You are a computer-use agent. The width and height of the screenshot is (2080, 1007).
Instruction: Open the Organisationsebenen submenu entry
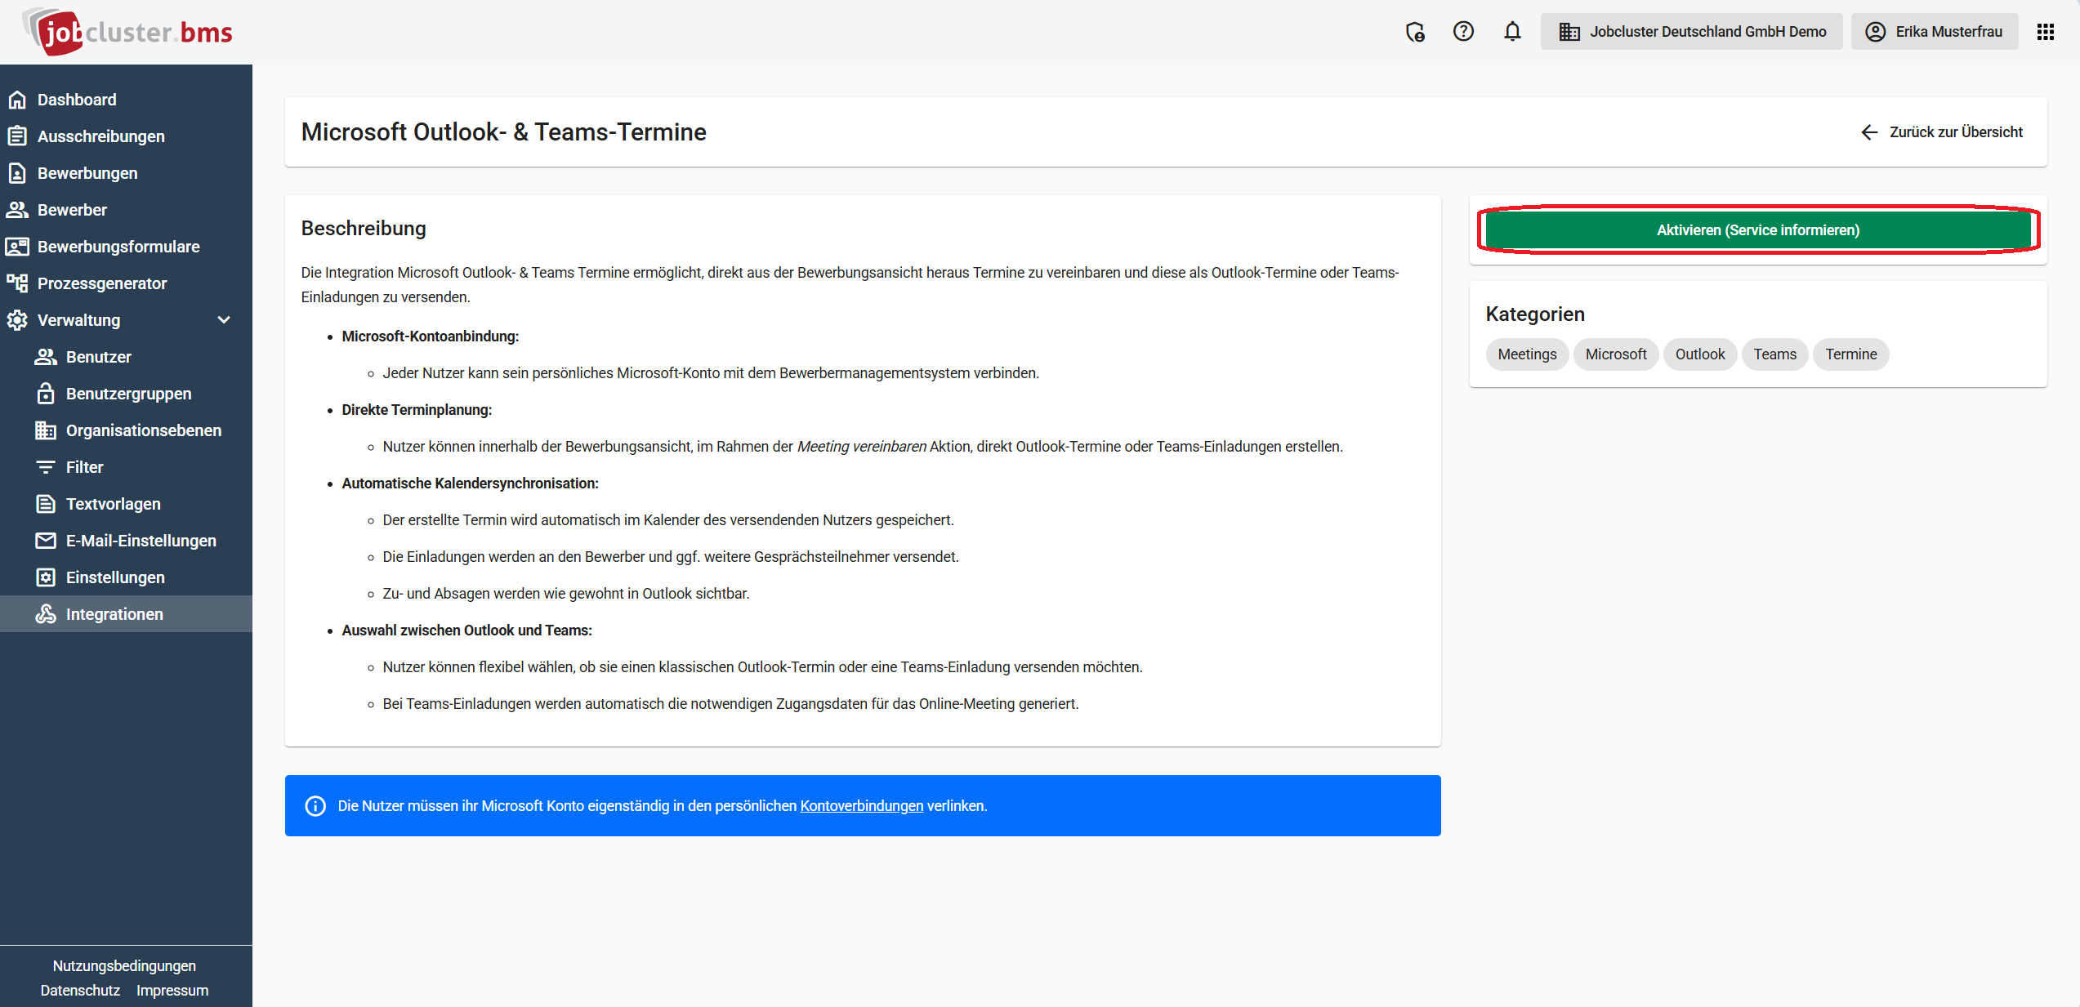tap(126, 430)
